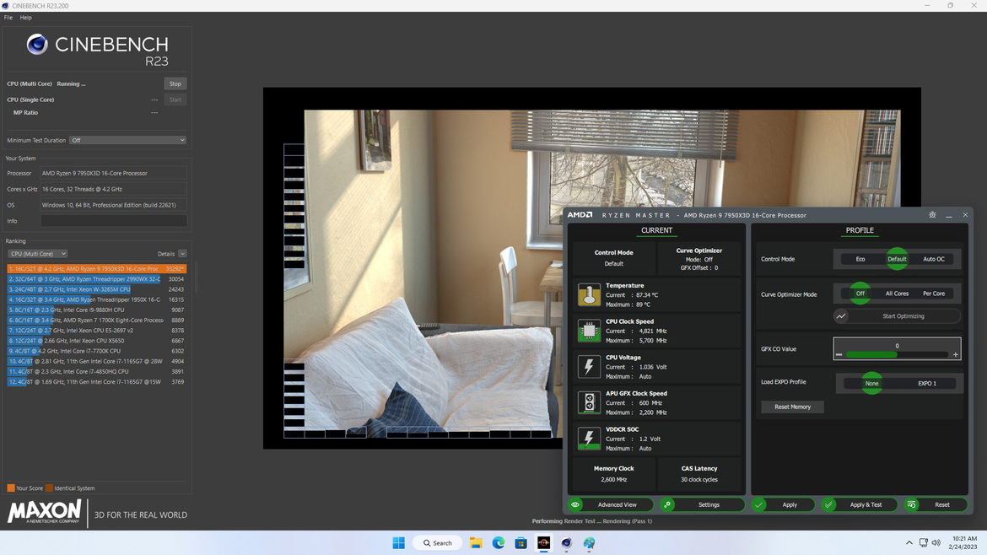Click the Temperature thermometer icon in Ryzen Master
987x555 pixels.
click(x=589, y=294)
